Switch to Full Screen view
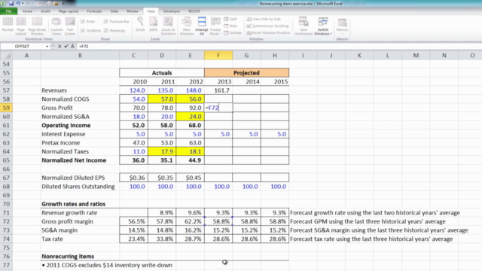The width and height of the screenshot is (482, 271). click(70, 26)
